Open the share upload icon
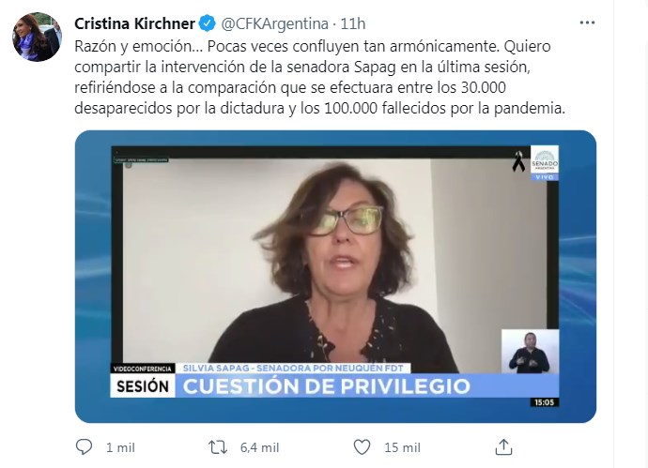The height and width of the screenshot is (468, 648). (x=503, y=447)
